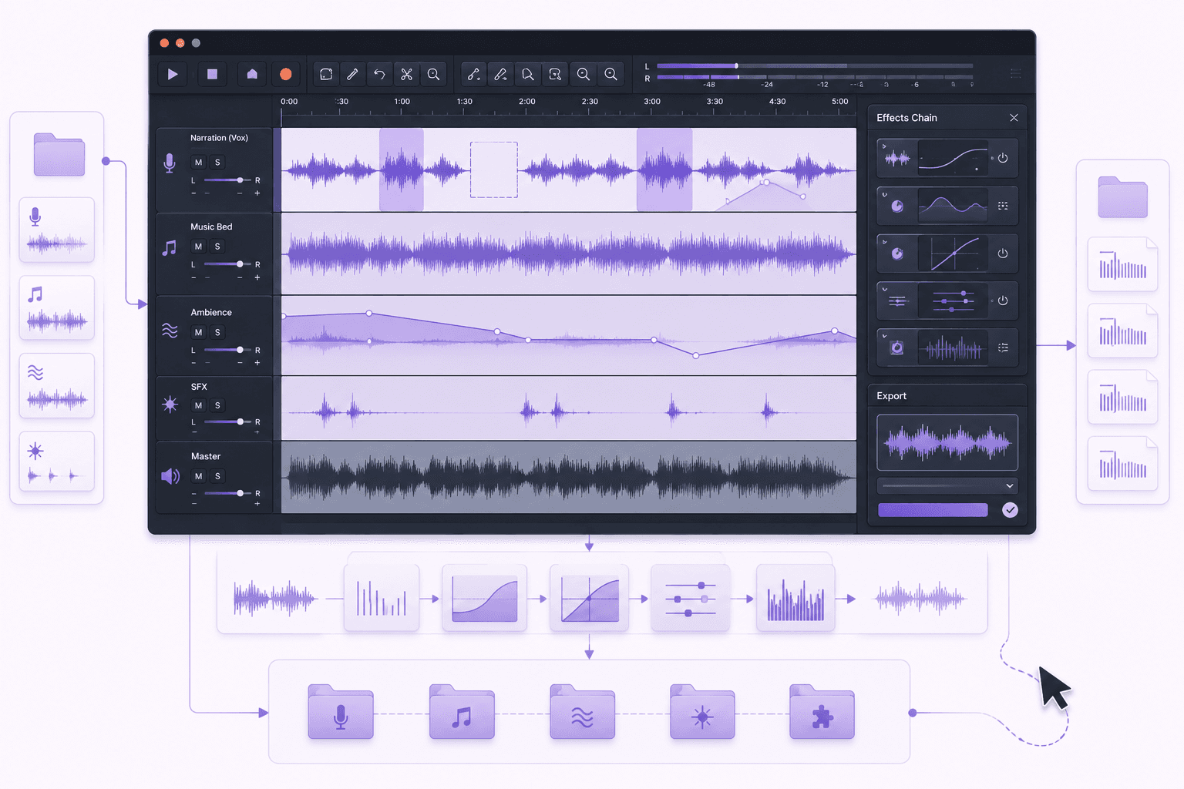Mute the Music Bed track

[198, 247]
